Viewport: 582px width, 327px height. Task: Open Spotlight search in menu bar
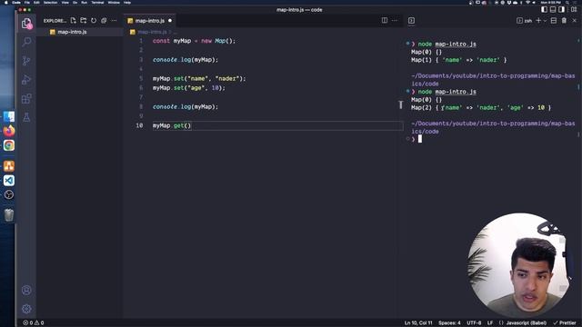pyautogui.click(x=567, y=2)
